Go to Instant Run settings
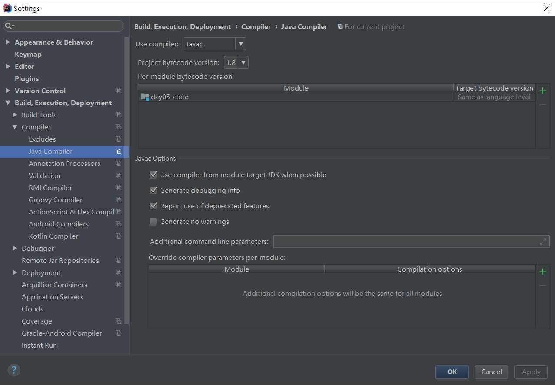555x385 pixels. click(39, 345)
